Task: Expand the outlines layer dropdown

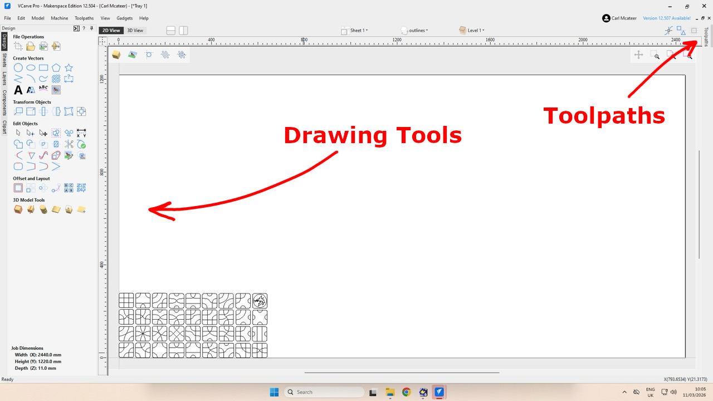Action: pos(414,31)
